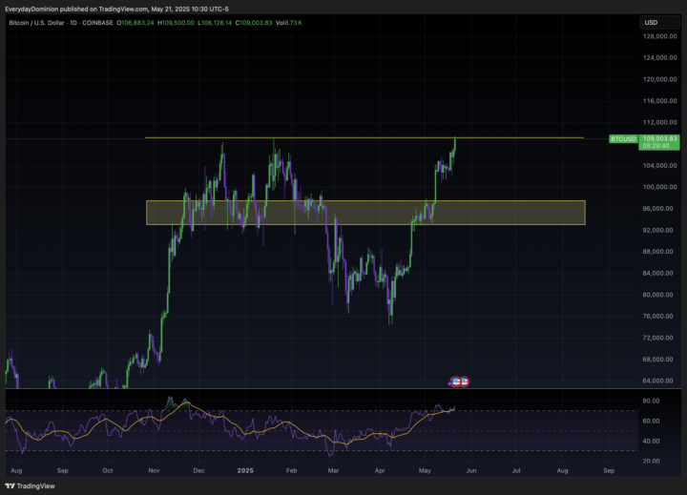Viewport: 687px width, 495px height.
Task: Click the Jun label on time axis
Action: click(471, 470)
